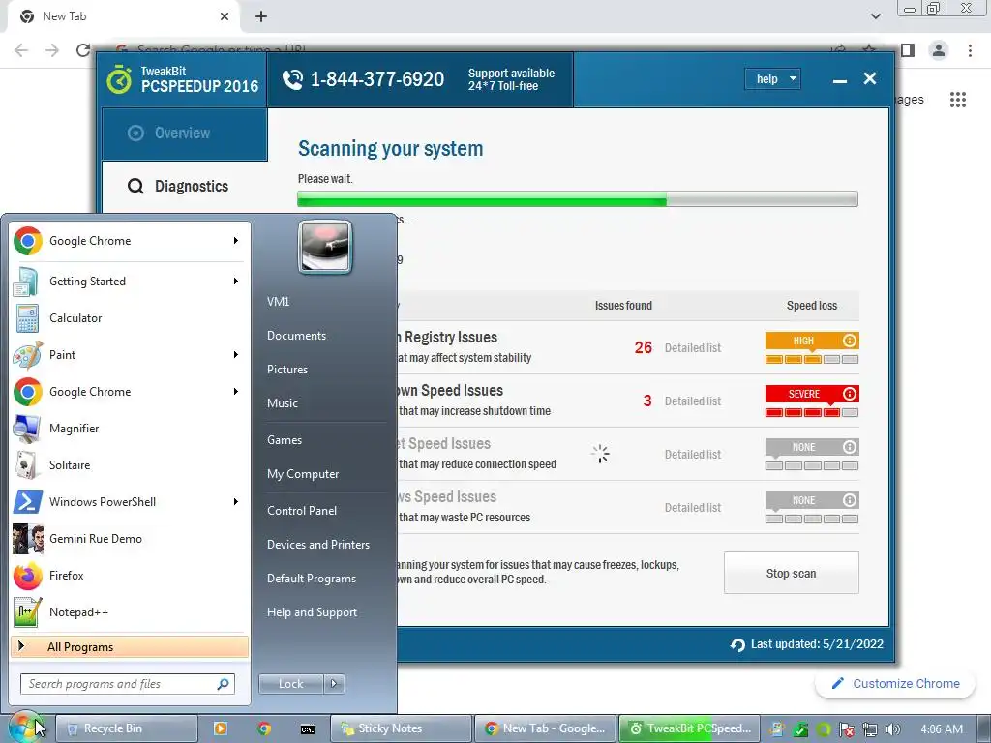The width and height of the screenshot is (991, 743).
Task: Open Windows PowerShell from Start menu
Action: (x=131, y=502)
